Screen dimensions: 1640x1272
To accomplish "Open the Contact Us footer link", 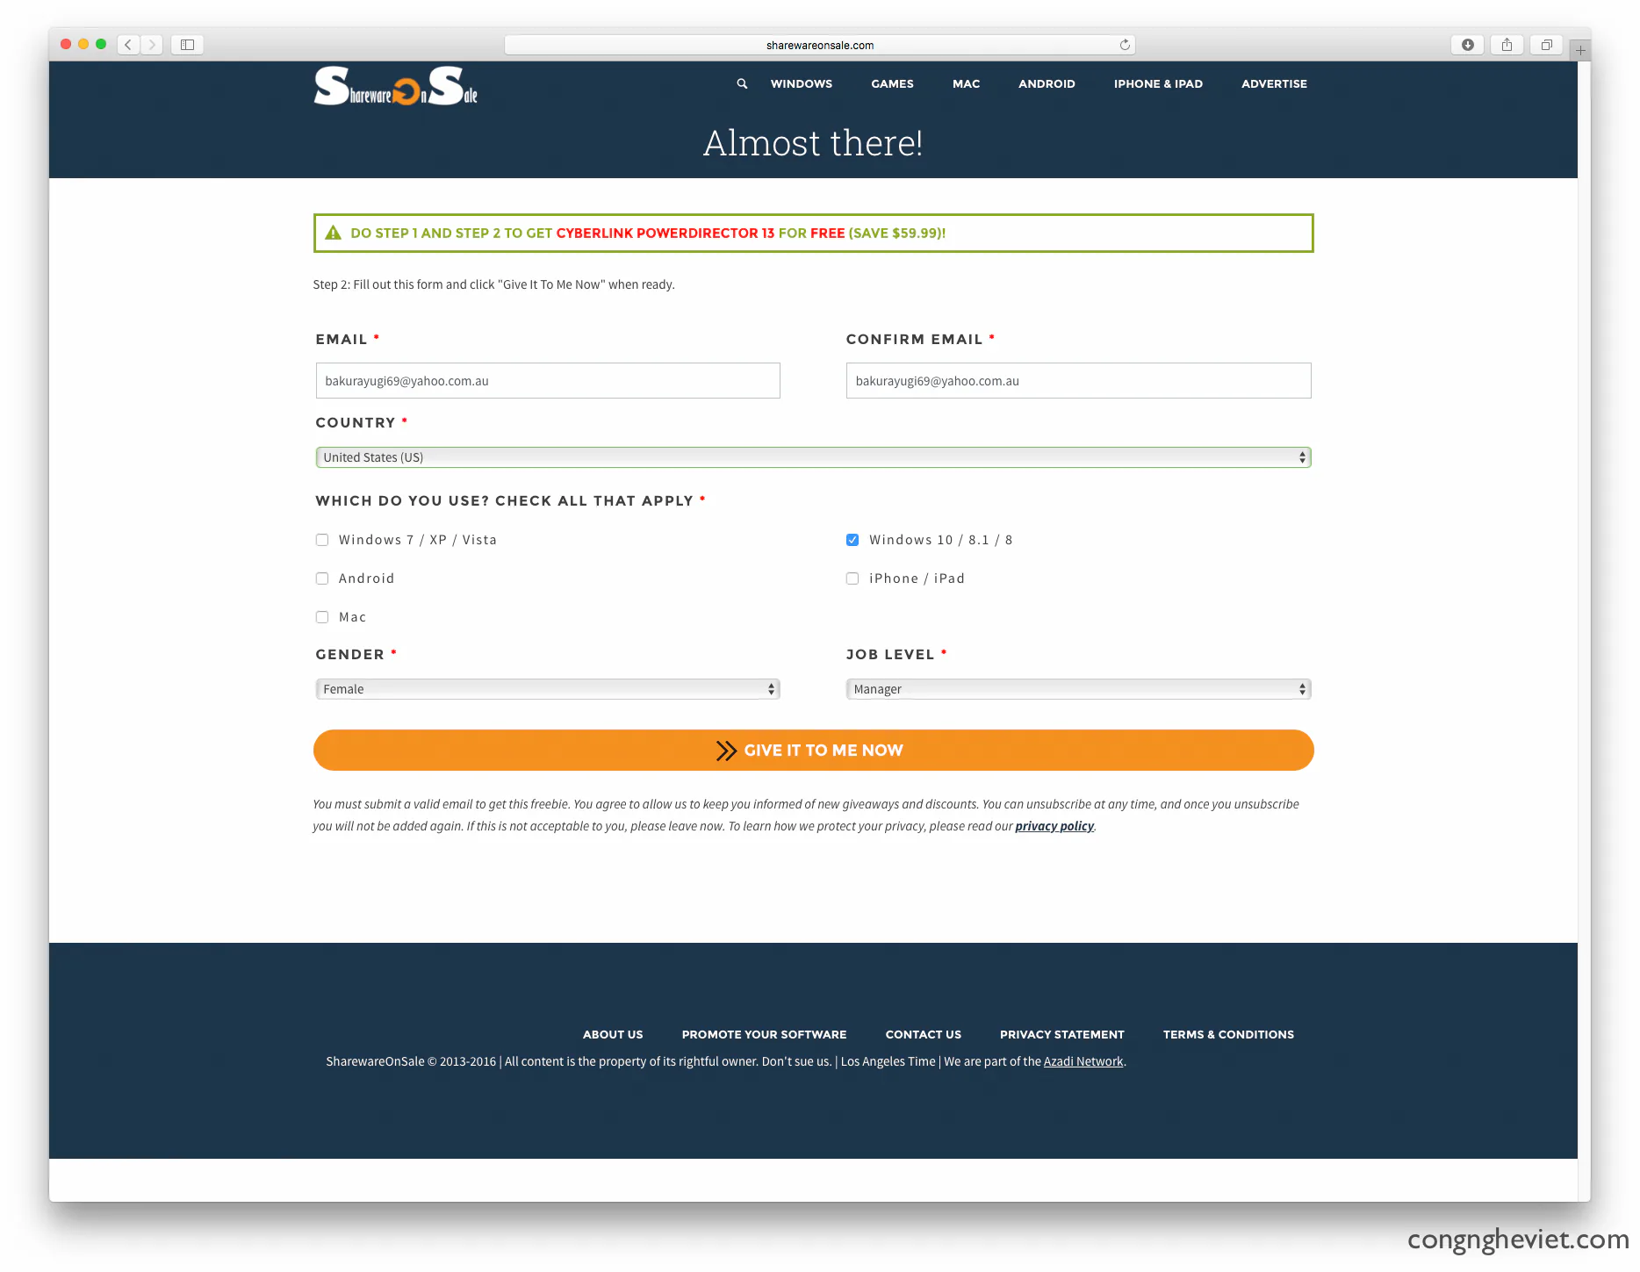I will [x=923, y=1034].
